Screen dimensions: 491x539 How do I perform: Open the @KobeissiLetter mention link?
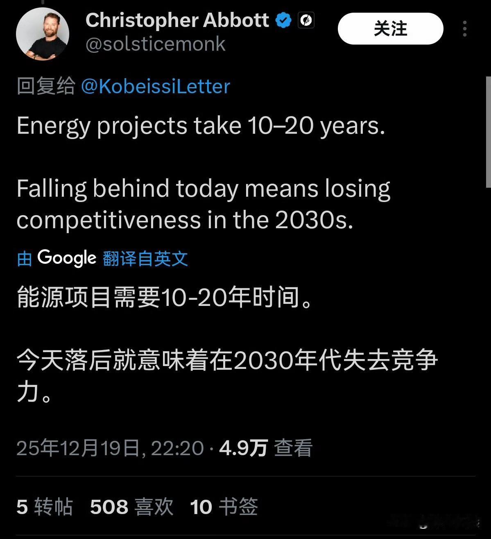156,86
